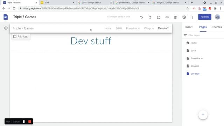Image resolution: width=224 pixels, height=126 pixels.
Task: Click the Redo arrow icon
Action: coord(150,17)
